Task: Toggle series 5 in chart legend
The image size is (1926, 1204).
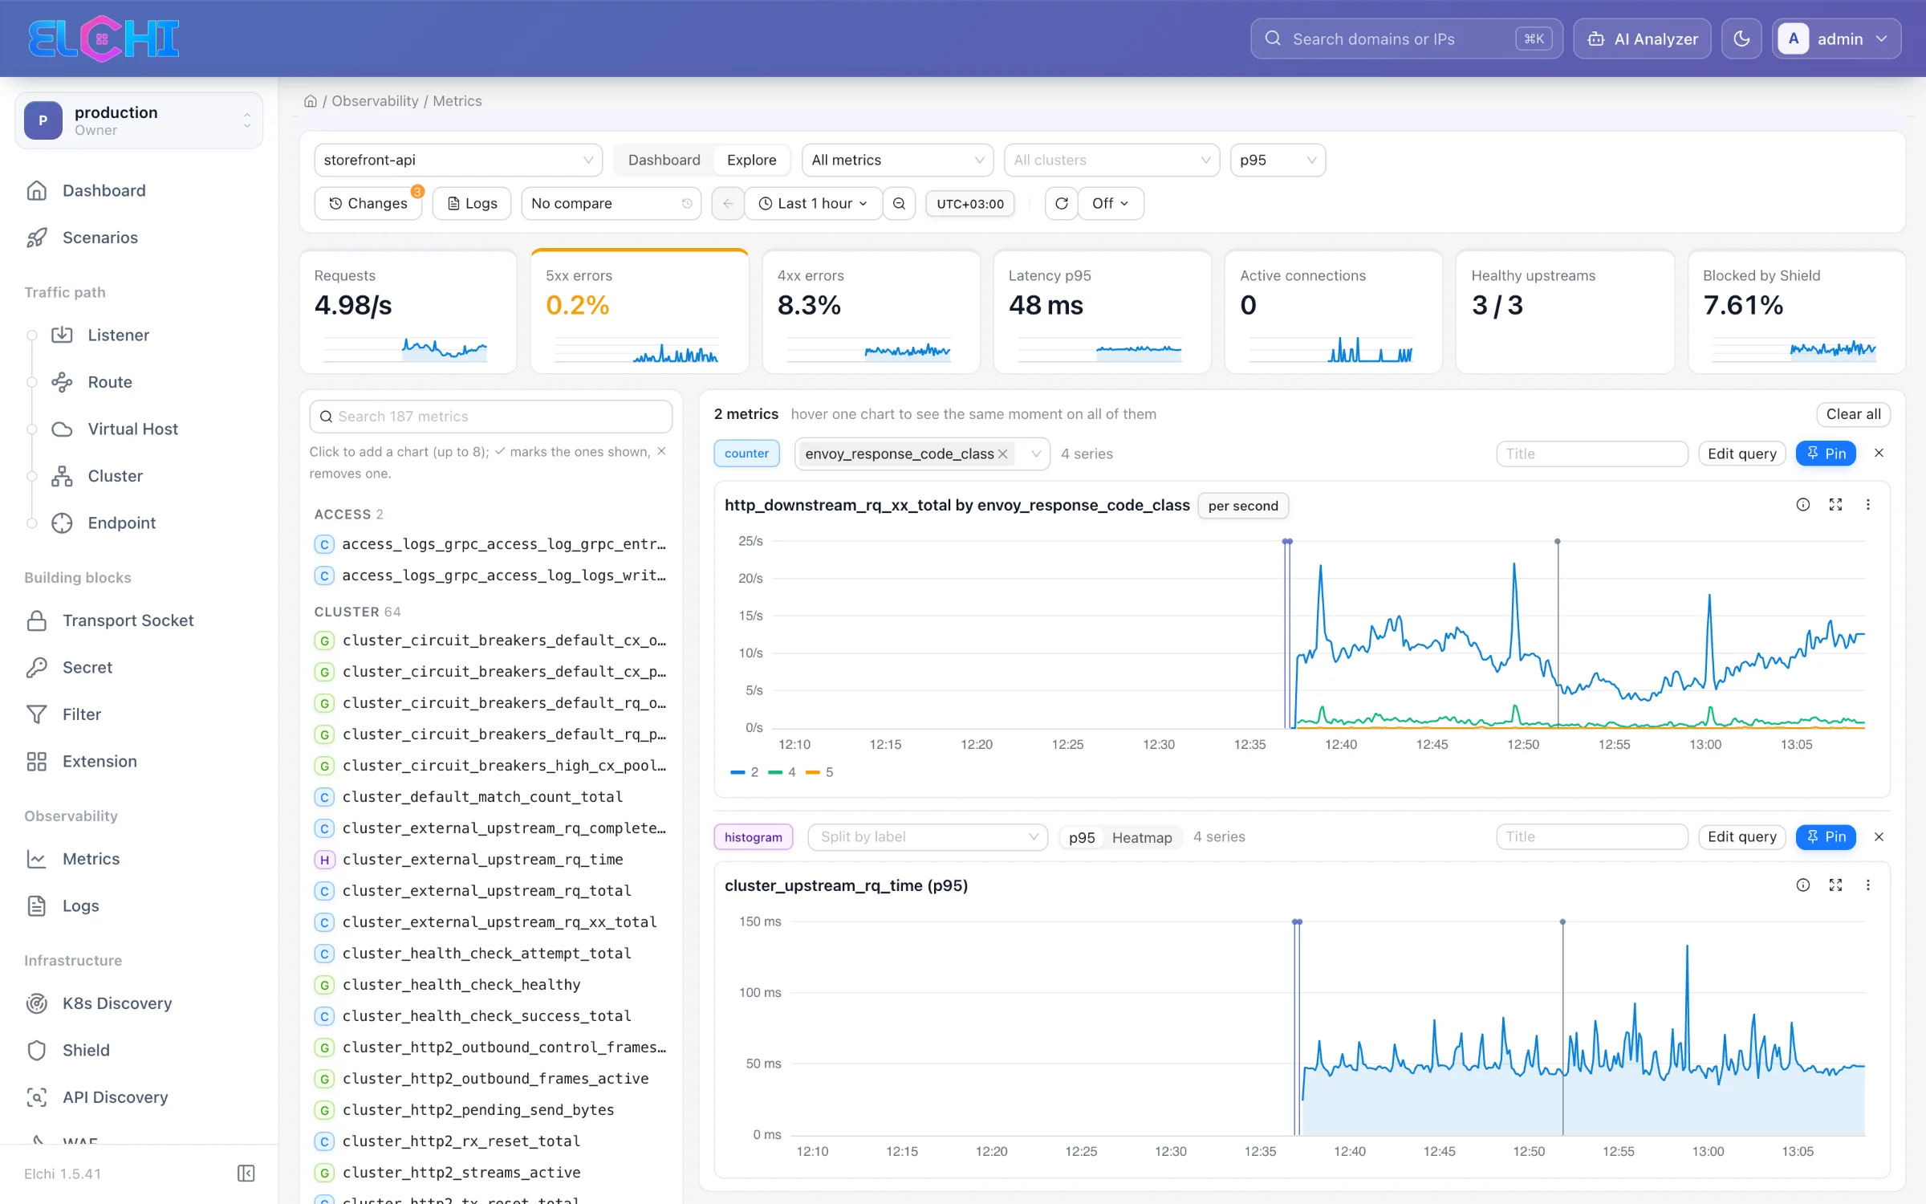Action: [819, 772]
